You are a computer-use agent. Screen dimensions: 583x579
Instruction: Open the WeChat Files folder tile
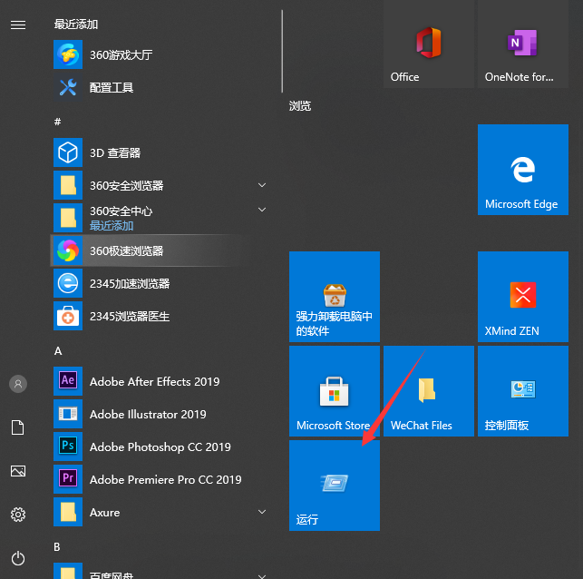(x=428, y=391)
